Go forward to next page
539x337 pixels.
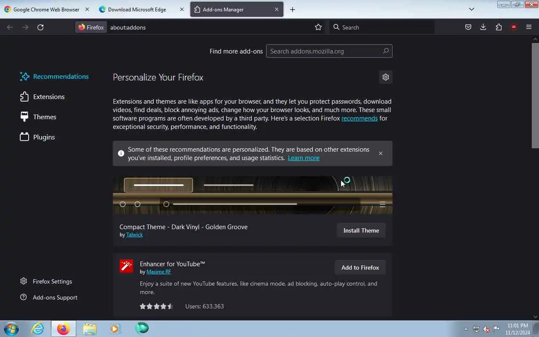[x=25, y=27]
